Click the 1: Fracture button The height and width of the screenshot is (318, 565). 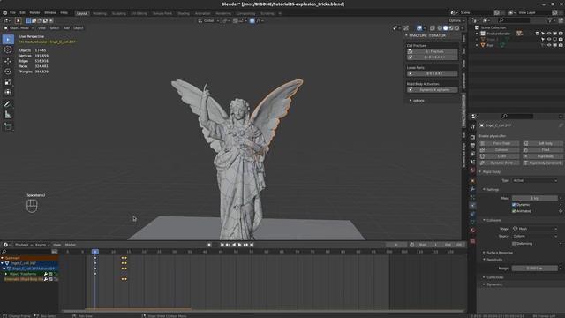click(x=432, y=51)
